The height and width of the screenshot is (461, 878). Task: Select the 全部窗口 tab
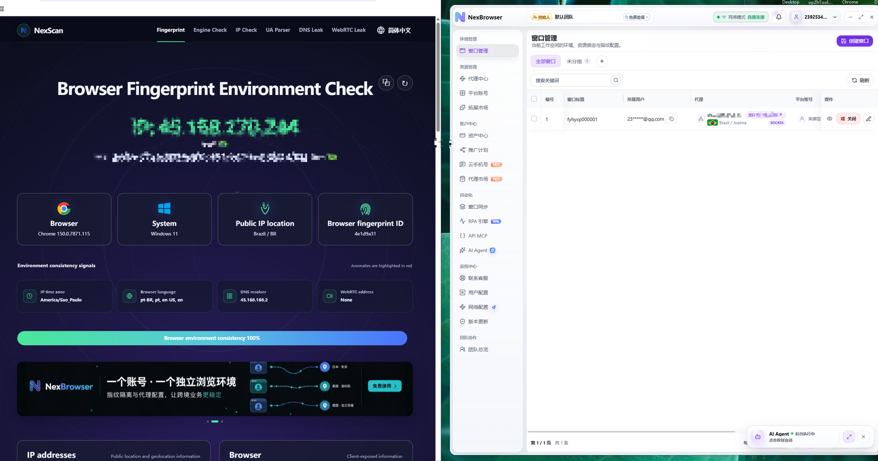[x=546, y=61]
